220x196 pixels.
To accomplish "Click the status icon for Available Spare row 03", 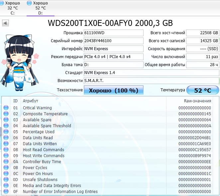I will [x=6, y=120].
